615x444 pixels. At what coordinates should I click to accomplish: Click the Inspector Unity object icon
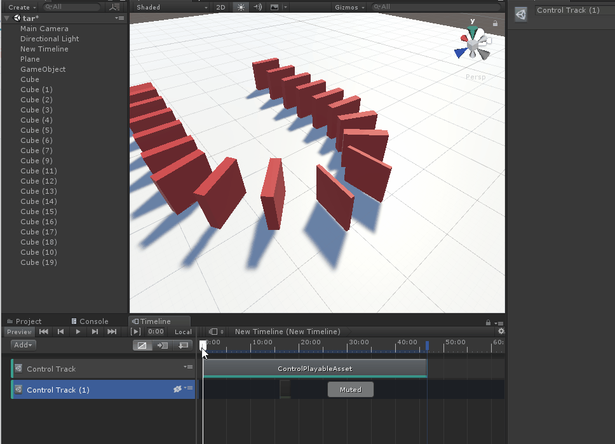click(521, 15)
